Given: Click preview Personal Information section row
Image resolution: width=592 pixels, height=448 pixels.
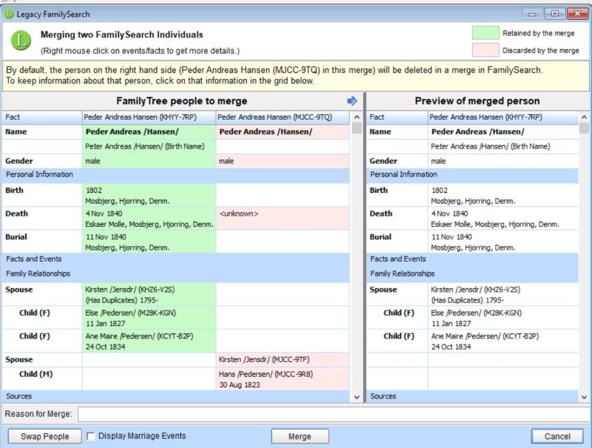Looking at the screenshot, I should point(473,175).
